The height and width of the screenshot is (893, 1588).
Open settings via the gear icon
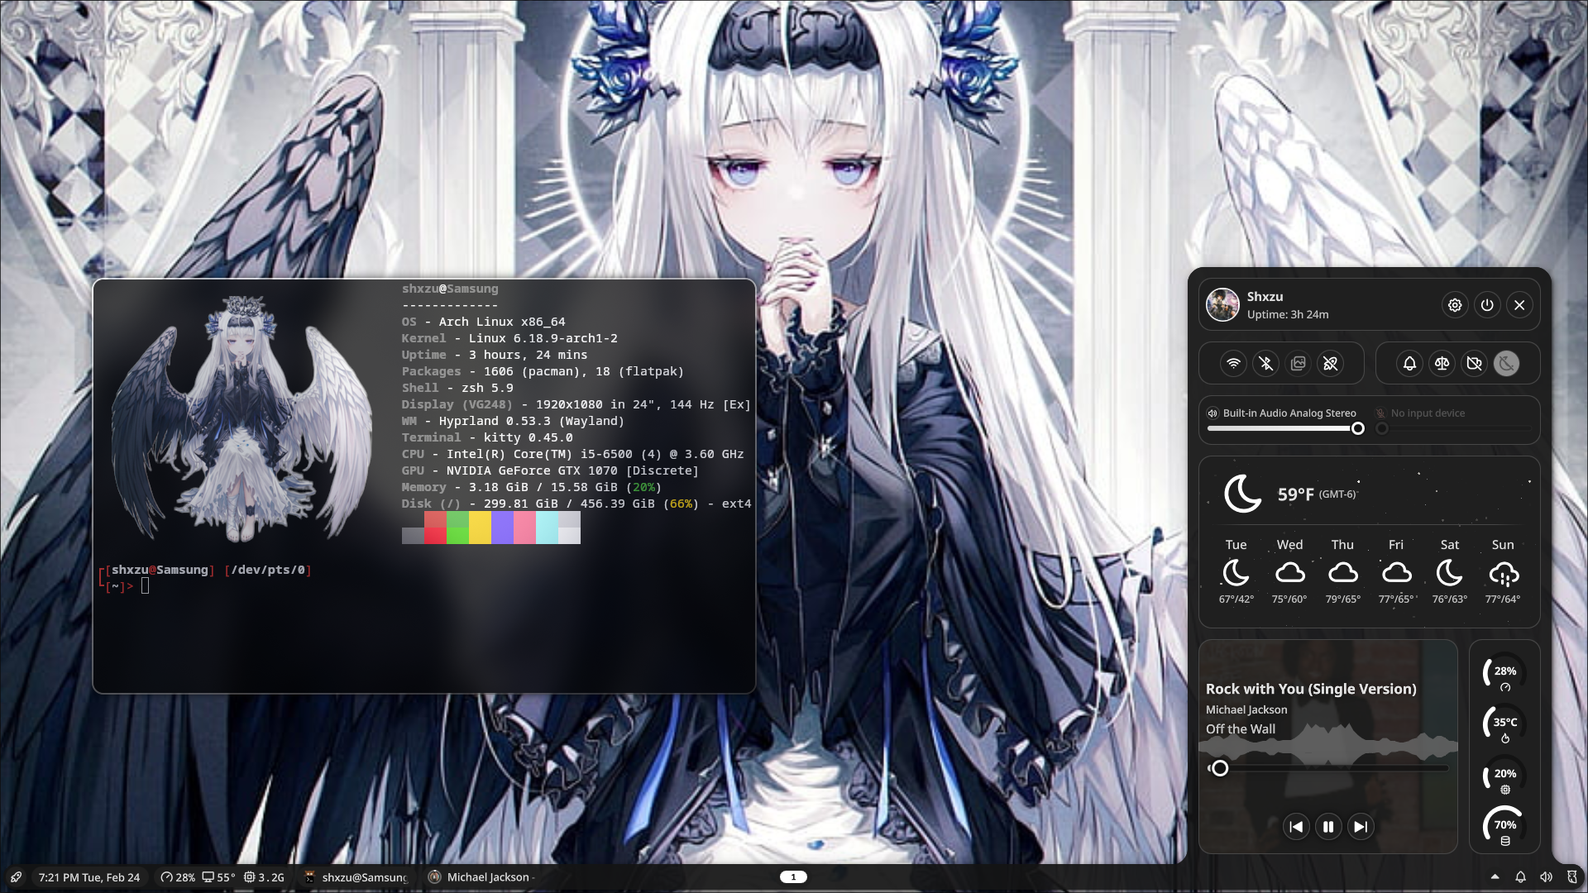click(x=1455, y=305)
